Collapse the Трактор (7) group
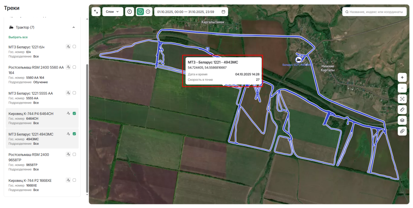This screenshot has height=208, width=413. pyautogui.click(x=73, y=27)
